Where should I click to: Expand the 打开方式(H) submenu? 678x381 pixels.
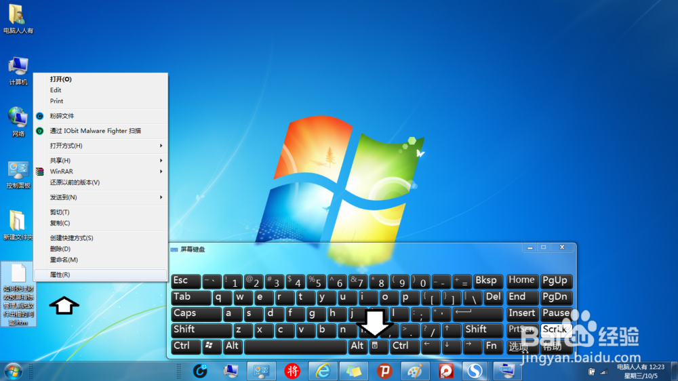100,146
